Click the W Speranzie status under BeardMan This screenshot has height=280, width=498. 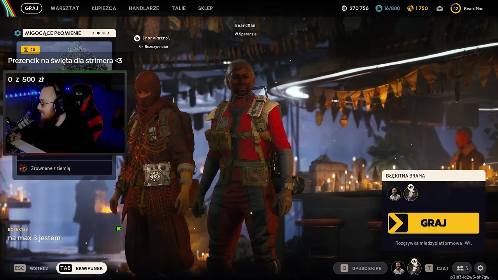(245, 34)
